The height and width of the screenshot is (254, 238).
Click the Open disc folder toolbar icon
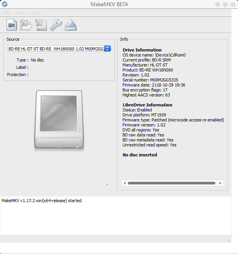pos(26,25)
